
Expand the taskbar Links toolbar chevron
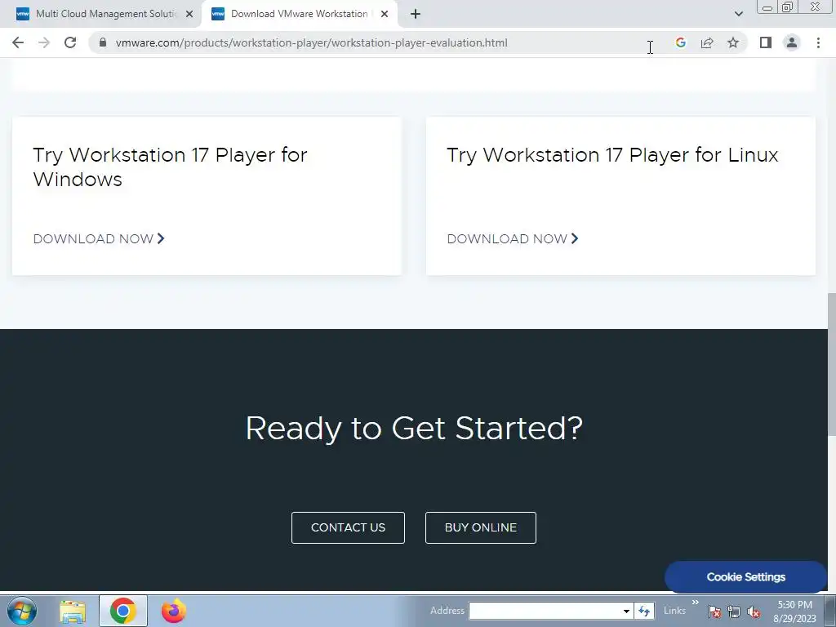point(696,603)
